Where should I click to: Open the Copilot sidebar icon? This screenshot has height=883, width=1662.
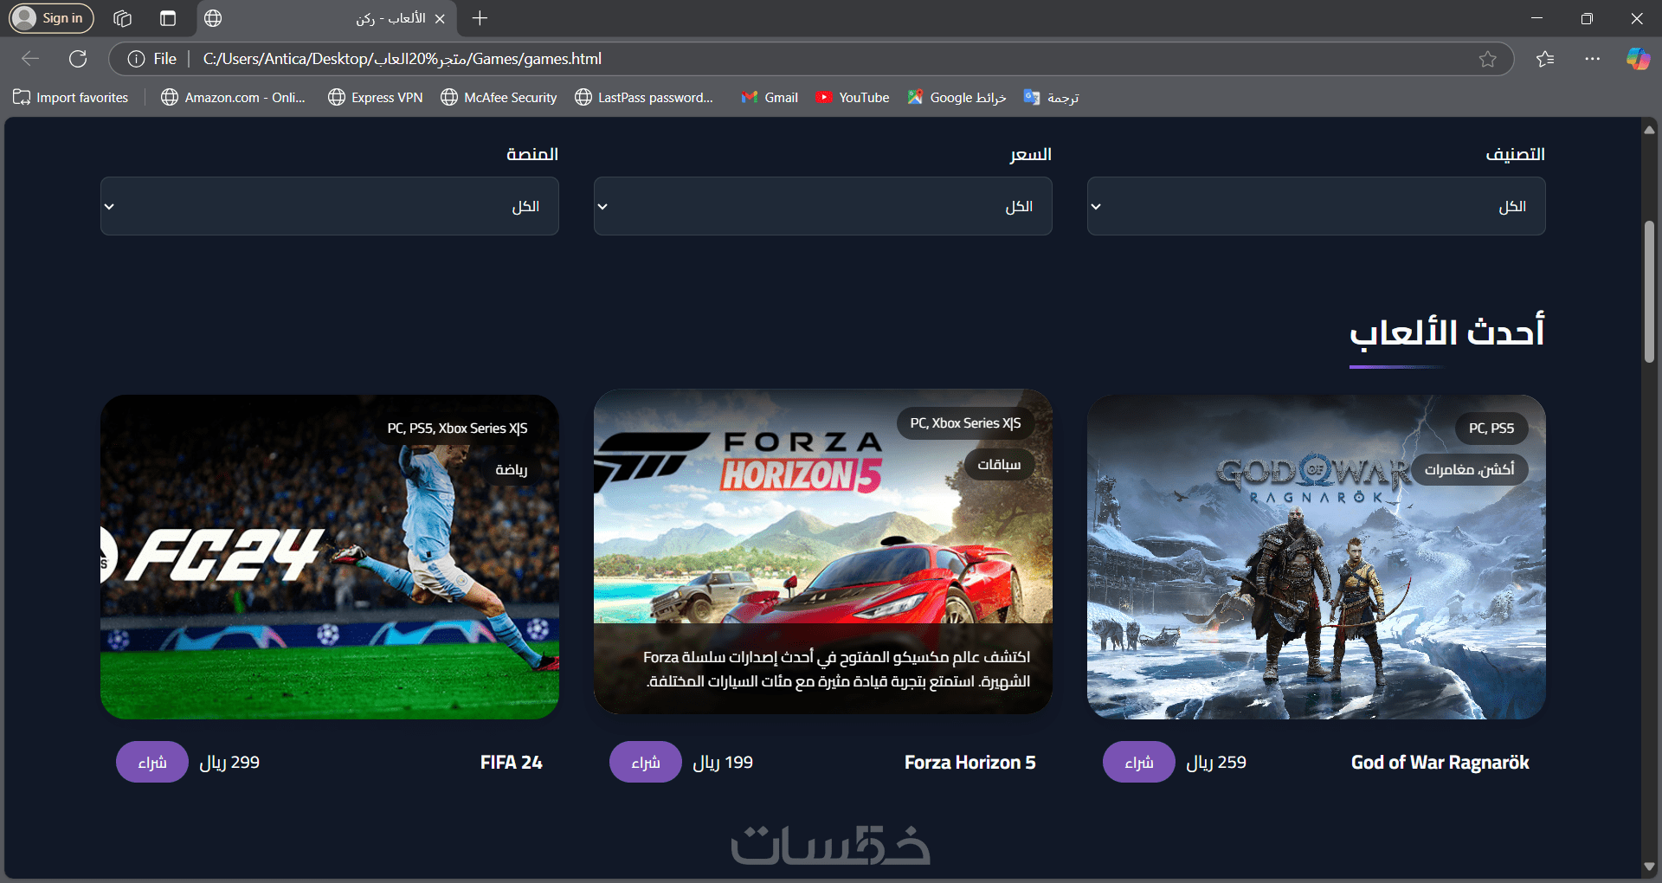point(1638,59)
